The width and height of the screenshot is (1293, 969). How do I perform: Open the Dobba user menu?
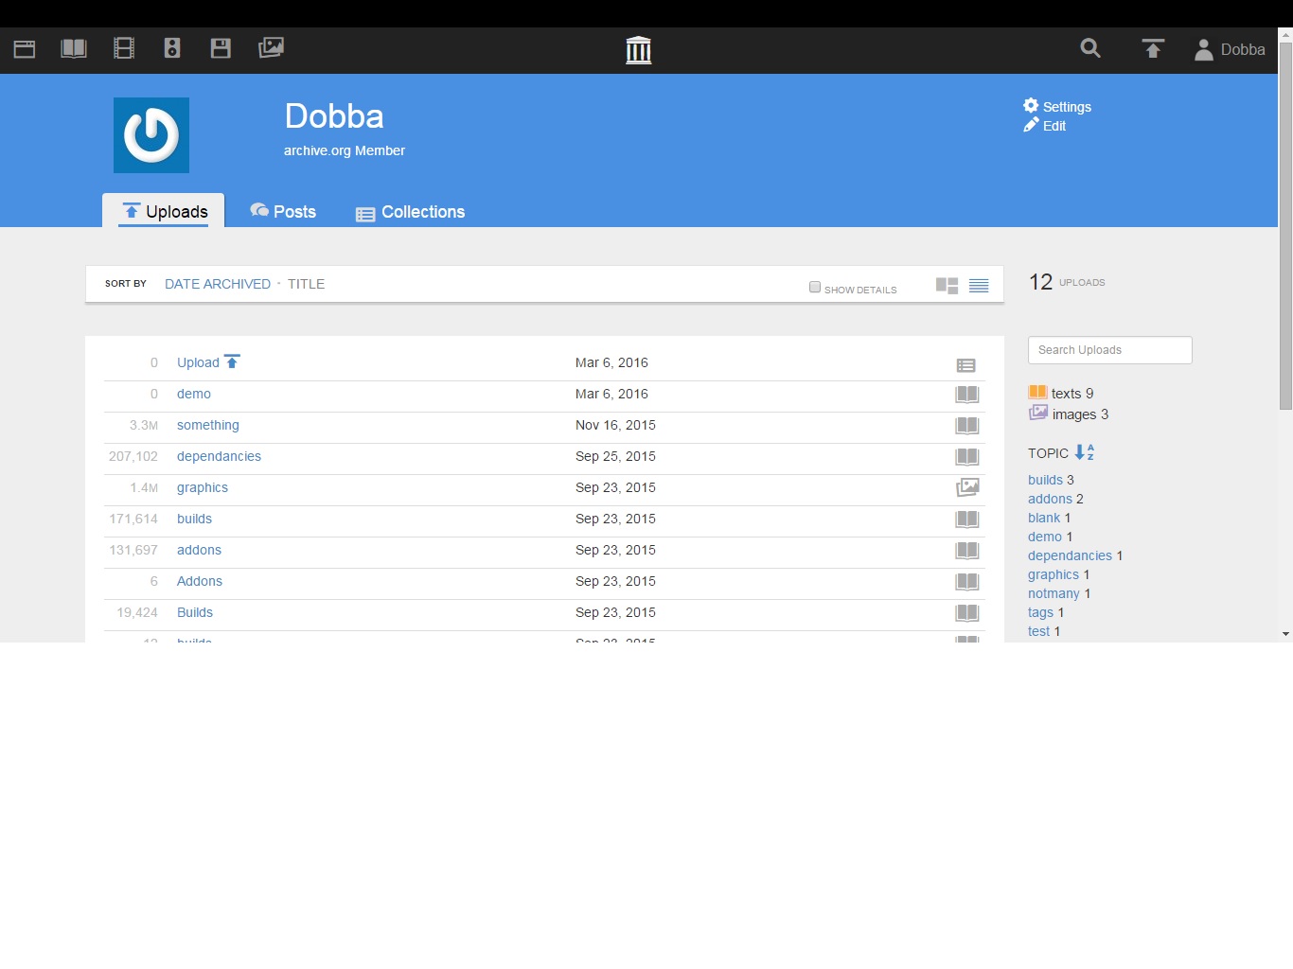[1230, 50]
